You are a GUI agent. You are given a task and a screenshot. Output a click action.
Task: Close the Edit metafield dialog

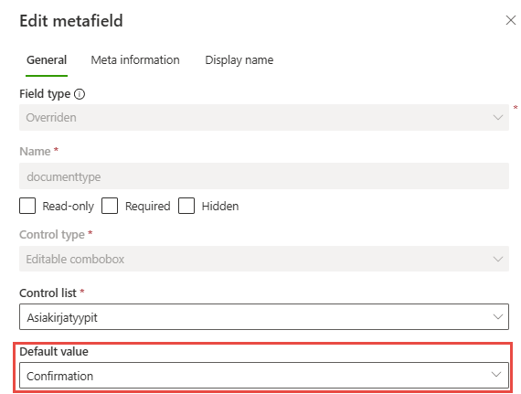point(510,20)
